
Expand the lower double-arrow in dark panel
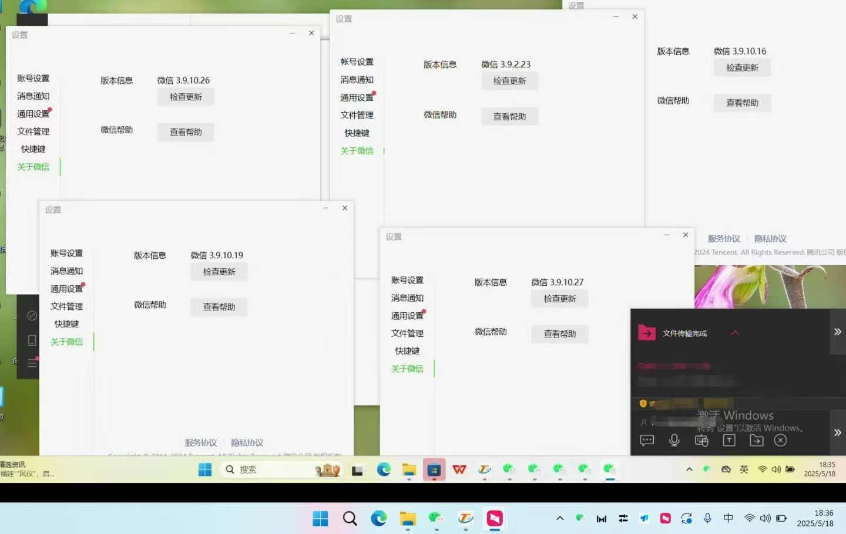click(837, 432)
